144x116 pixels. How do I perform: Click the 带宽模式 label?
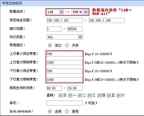[17, 45]
